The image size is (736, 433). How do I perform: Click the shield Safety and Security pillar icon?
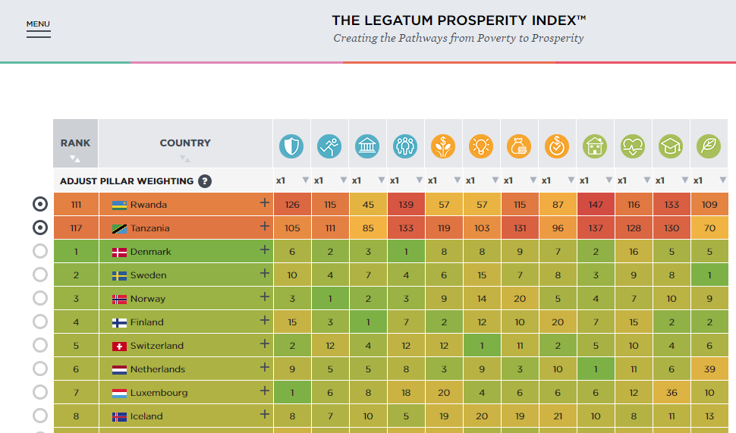pyautogui.click(x=291, y=146)
